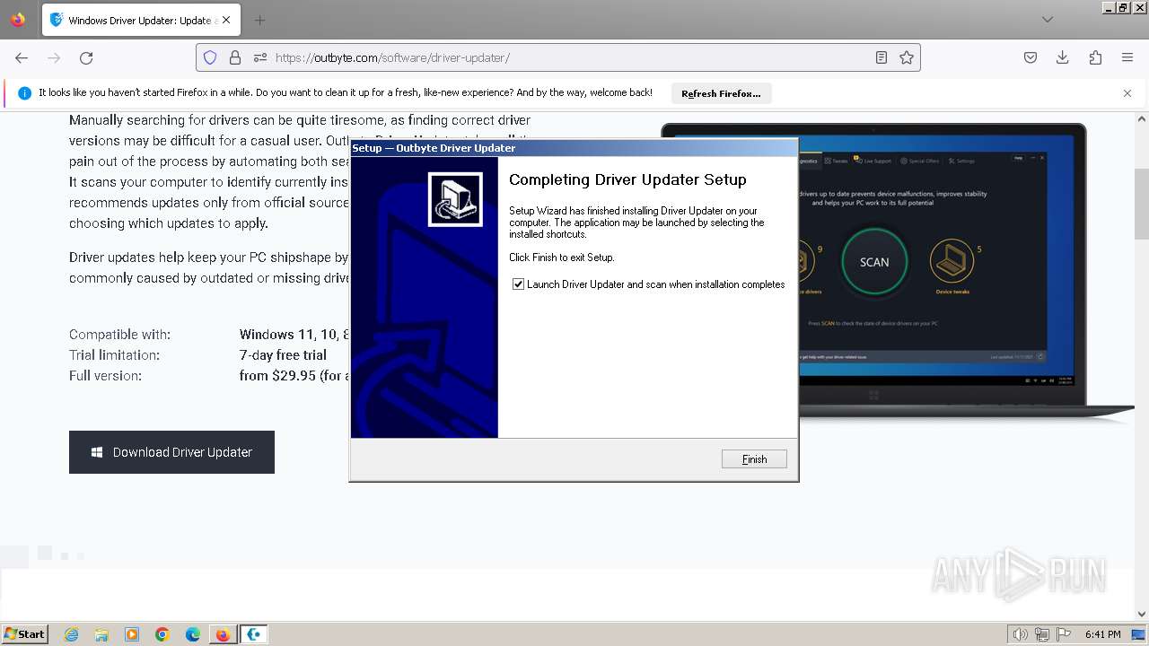Open the Downloads panel
The width and height of the screenshot is (1149, 646).
tap(1063, 57)
